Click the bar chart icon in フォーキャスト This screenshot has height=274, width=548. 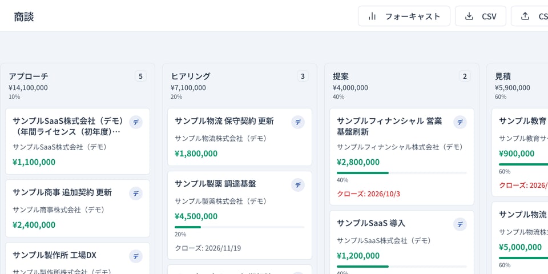pos(372,16)
